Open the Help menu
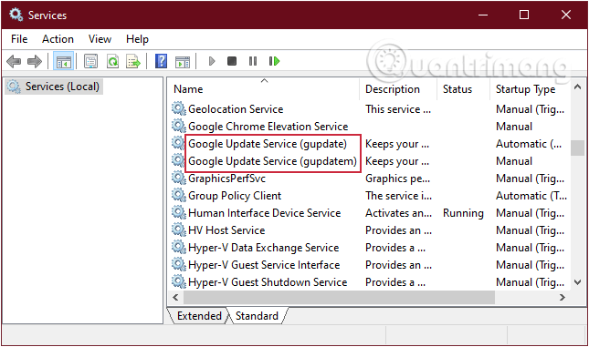This screenshot has height=347, width=589. pos(137,39)
